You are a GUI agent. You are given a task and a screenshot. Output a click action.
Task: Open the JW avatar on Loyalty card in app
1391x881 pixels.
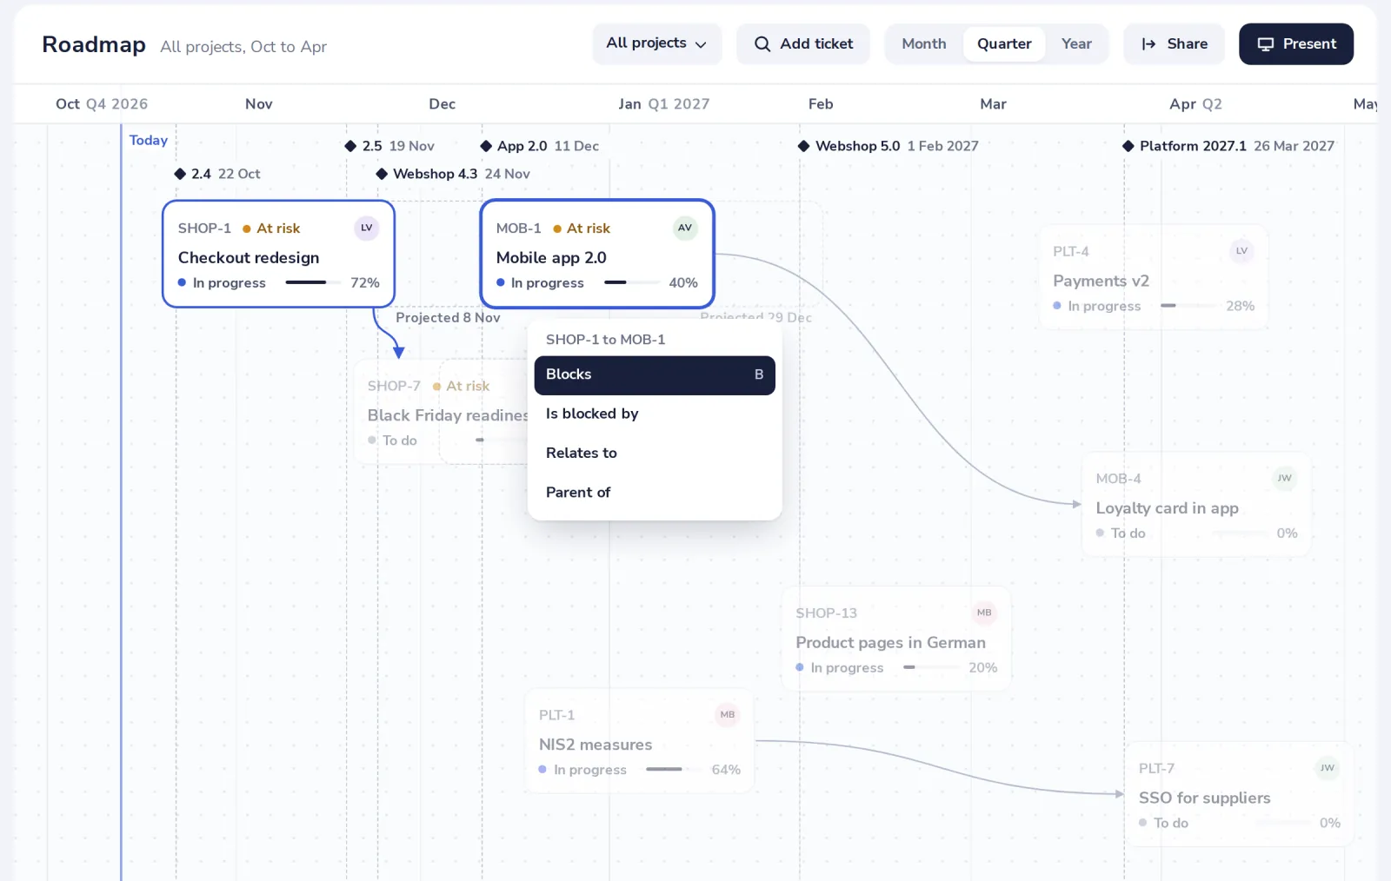(1284, 478)
